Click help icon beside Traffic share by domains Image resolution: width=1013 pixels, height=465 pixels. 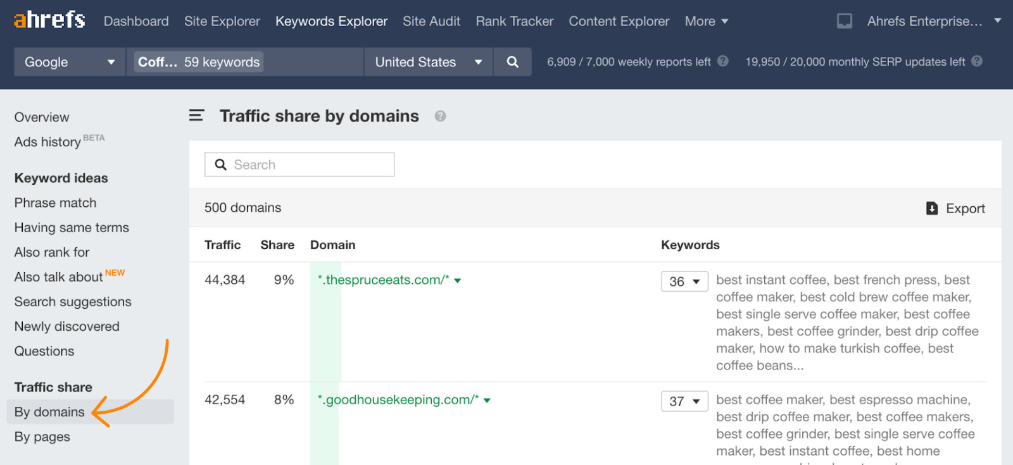440,116
